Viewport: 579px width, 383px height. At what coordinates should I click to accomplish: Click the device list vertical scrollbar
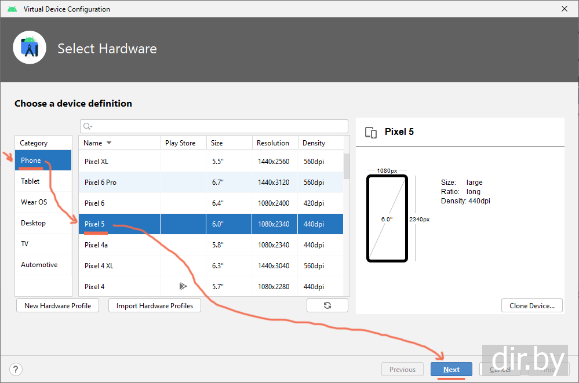pyautogui.click(x=347, y=166)
